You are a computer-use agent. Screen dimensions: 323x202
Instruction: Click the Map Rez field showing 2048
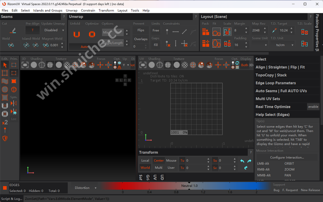click(257, 30)
